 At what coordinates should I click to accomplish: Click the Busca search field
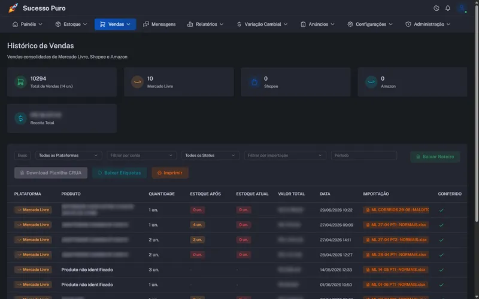[x=22, y=155]
